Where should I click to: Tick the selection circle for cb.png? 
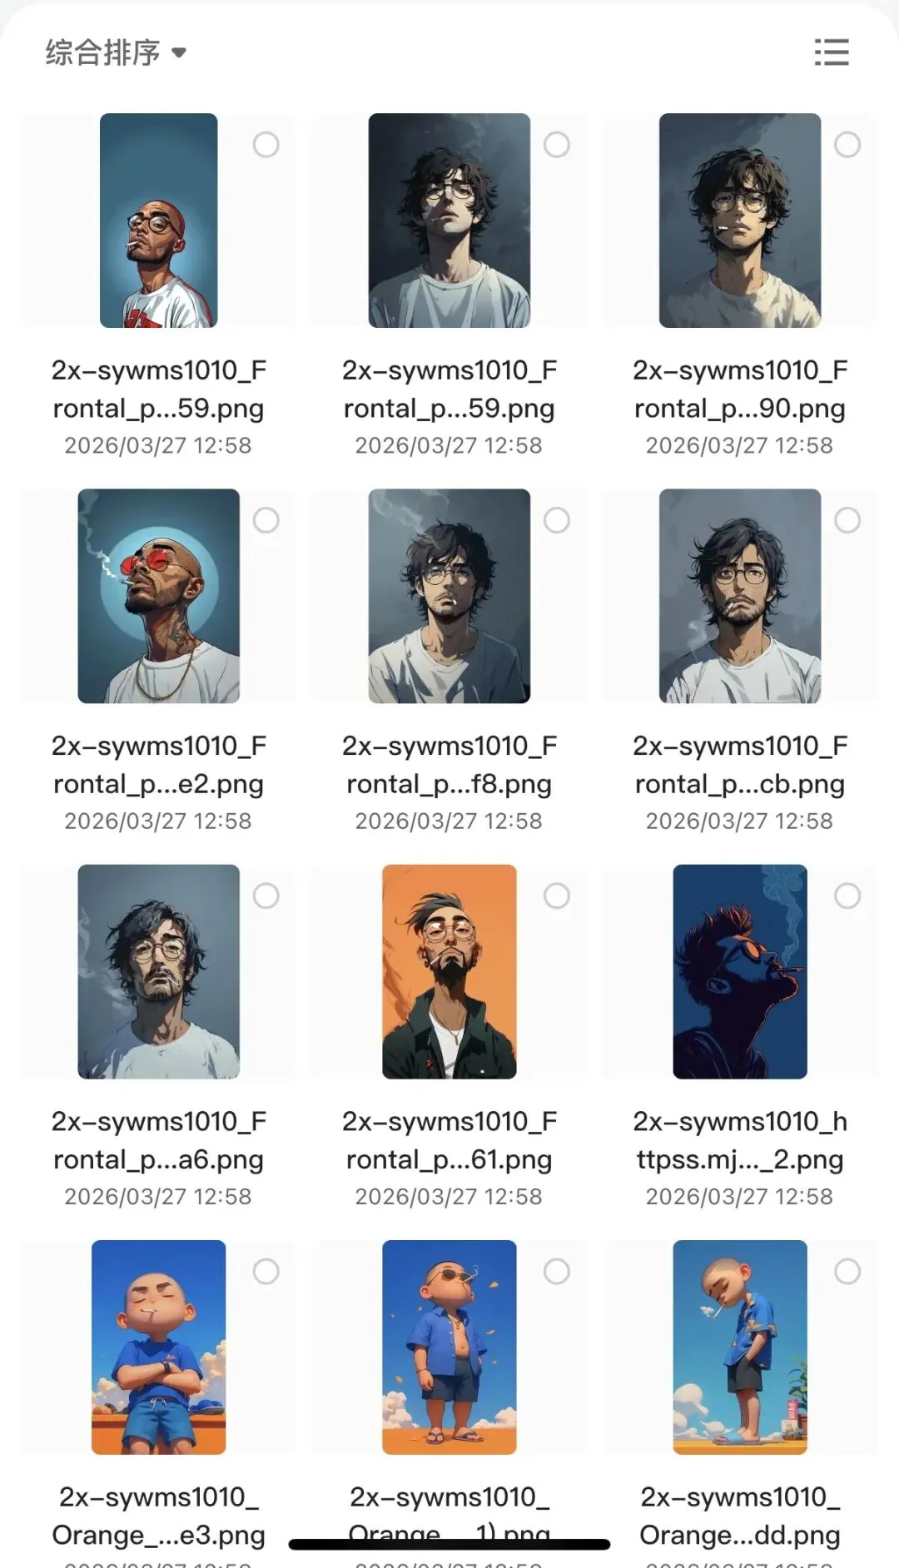[x=847, y=520]
